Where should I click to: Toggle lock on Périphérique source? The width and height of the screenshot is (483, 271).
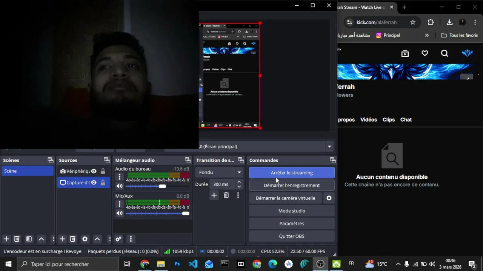pyautogui.click(x=103, y=171)
